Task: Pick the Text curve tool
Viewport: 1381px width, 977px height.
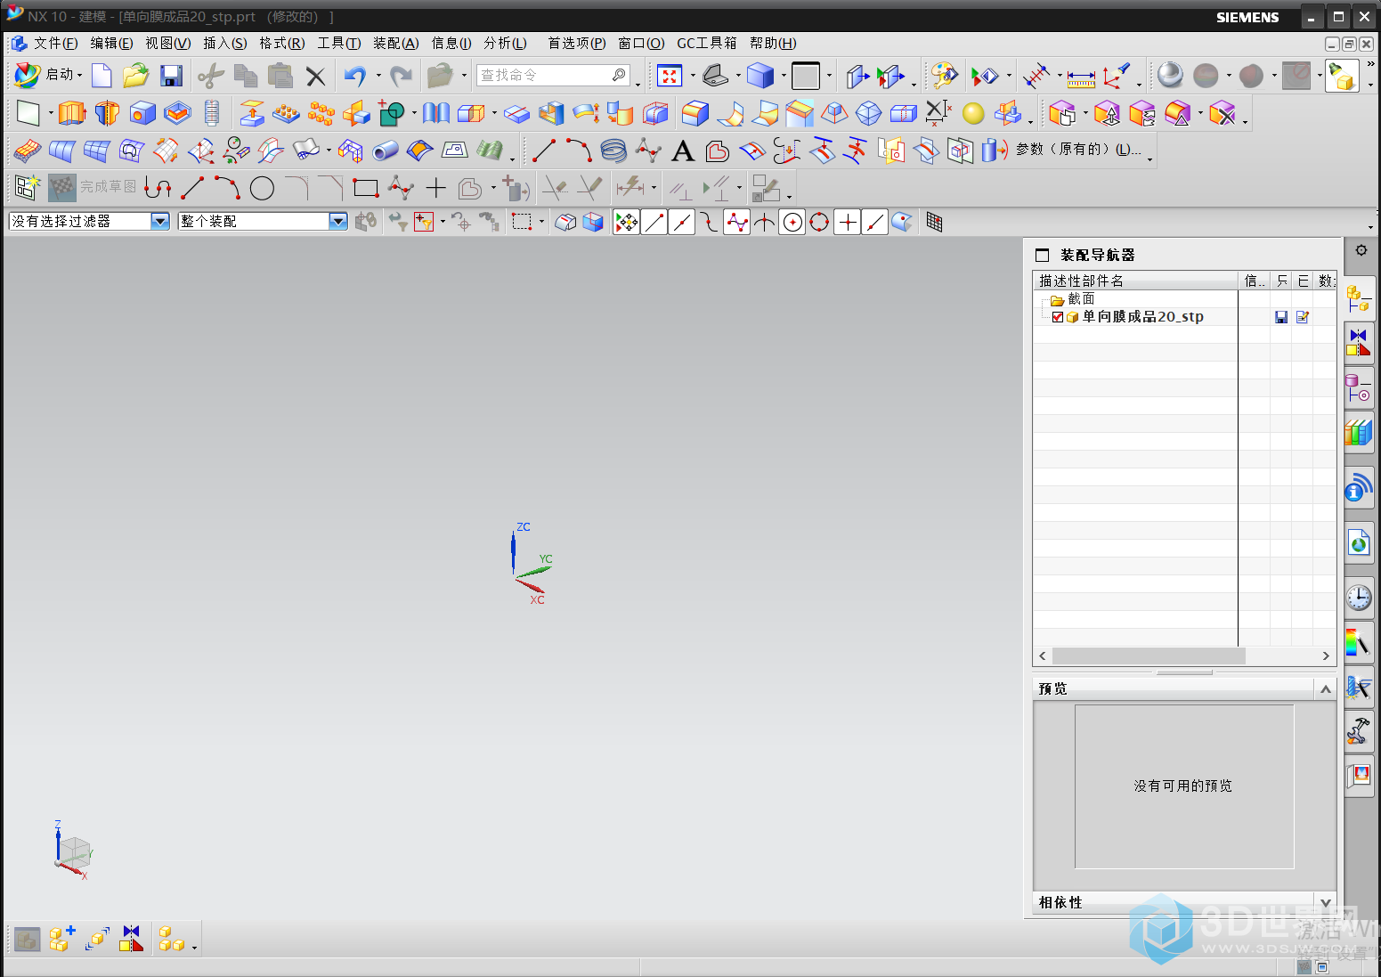Action: pyautogui.click(x=683, y=151)
